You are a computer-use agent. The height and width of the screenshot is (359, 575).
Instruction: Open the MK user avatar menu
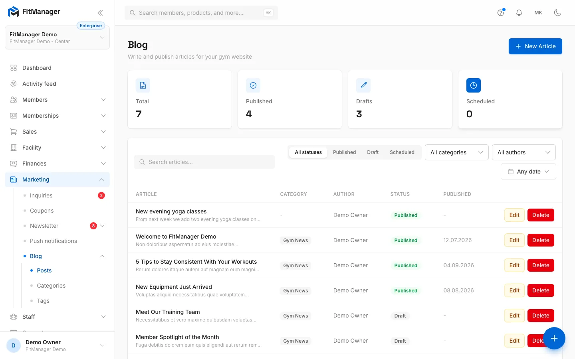[x=538, y=13]
